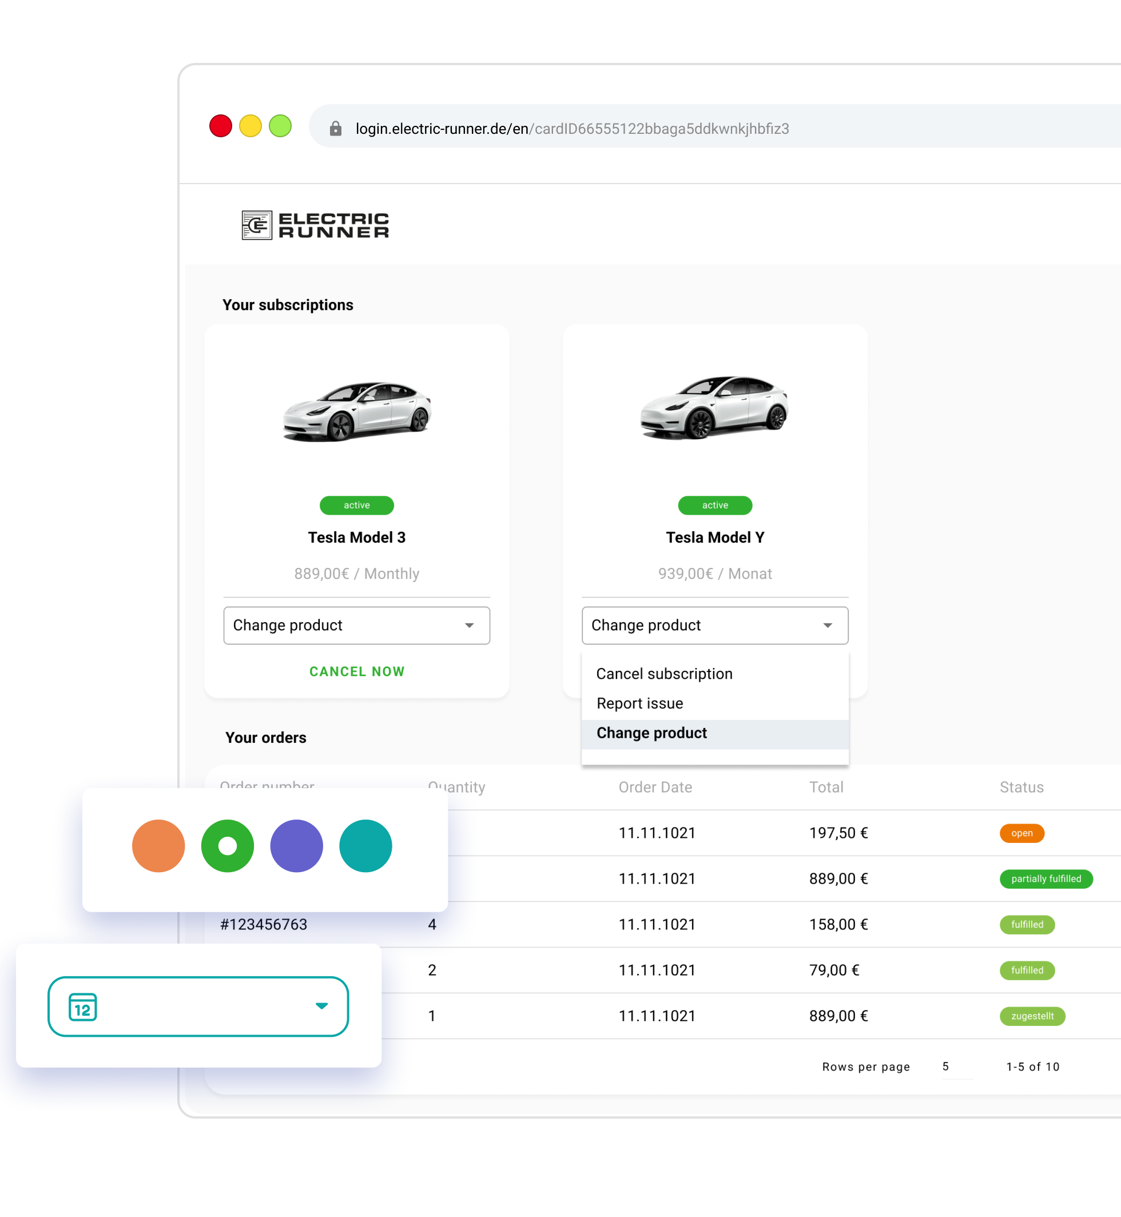Click order date in the open status row
The image size is (1121, 1217).
657,833
